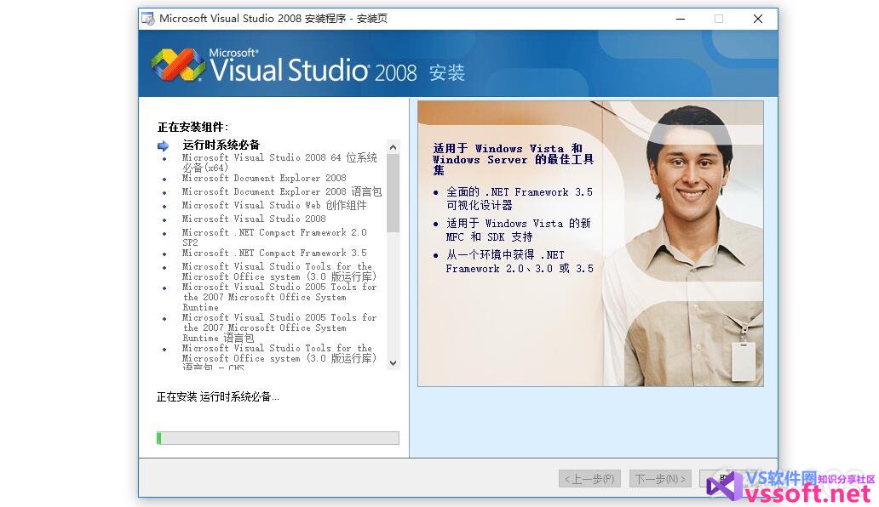
Task: Click the component list's scroll down arrow
Action: tap(393, 363)
